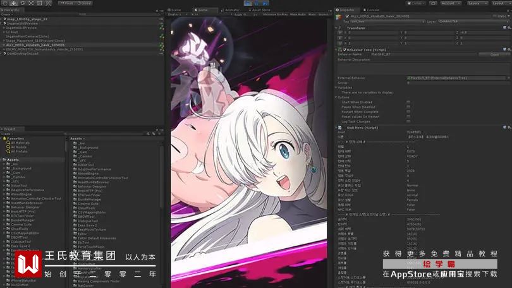Viewport: 512px width, 288px height.
Task: Click the Favorites star icon in the Project panel
Action: click(4, 138)
